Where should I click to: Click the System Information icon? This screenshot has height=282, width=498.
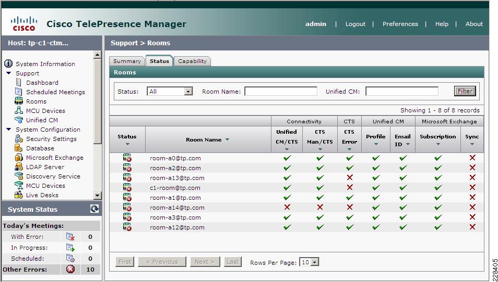click(x=8, y=63)
